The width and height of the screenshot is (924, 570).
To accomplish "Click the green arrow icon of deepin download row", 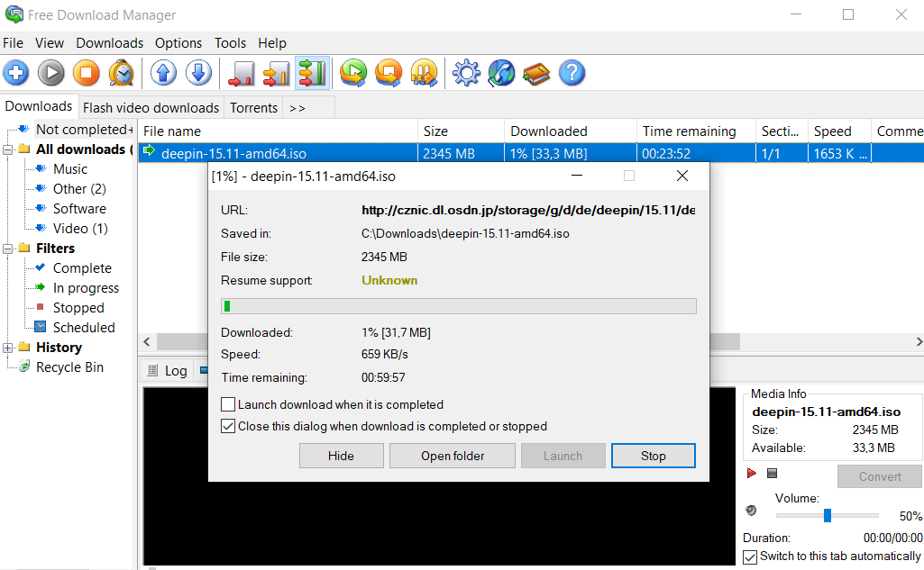I will [x=149, y=150].
